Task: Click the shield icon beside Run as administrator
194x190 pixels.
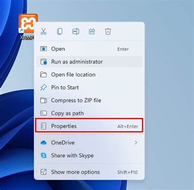Action: 44,62
